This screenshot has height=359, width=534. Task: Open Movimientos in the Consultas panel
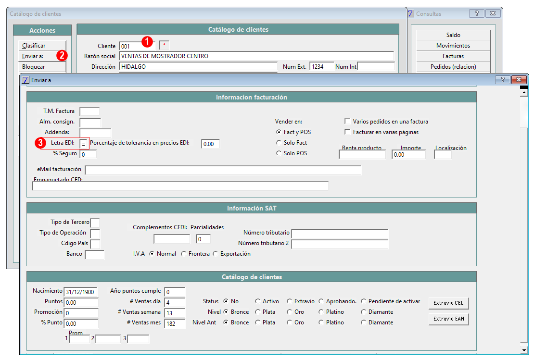click(x=453, y=46)
